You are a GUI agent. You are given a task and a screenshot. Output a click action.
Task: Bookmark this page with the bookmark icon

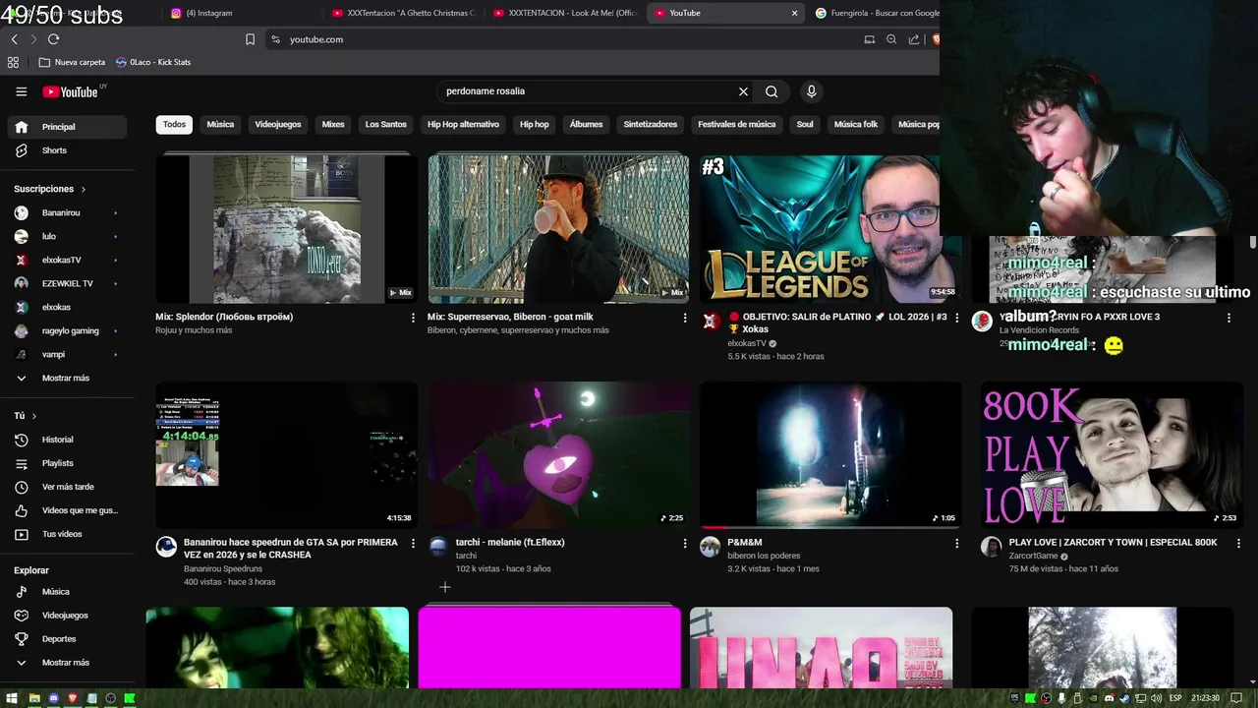click(250, 39)
